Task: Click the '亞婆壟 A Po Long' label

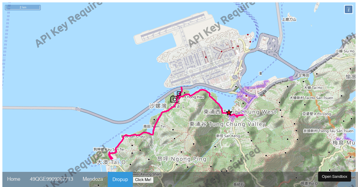Action: [317, 114]
